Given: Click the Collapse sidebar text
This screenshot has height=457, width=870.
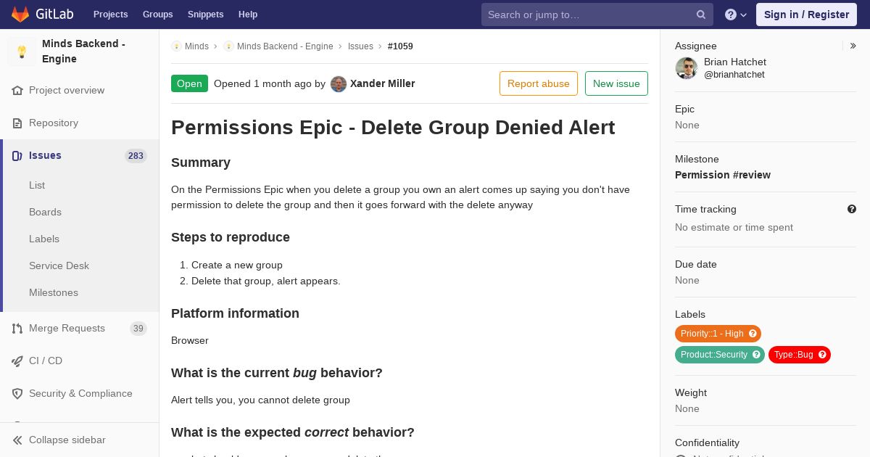Looking at the screenshot, I should point(67,440).
